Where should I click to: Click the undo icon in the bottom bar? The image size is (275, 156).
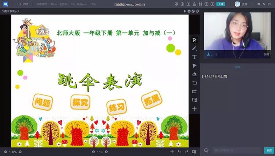179,152
